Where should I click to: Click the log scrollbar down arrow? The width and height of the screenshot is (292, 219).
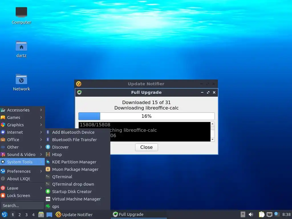[x=212, y=139]
